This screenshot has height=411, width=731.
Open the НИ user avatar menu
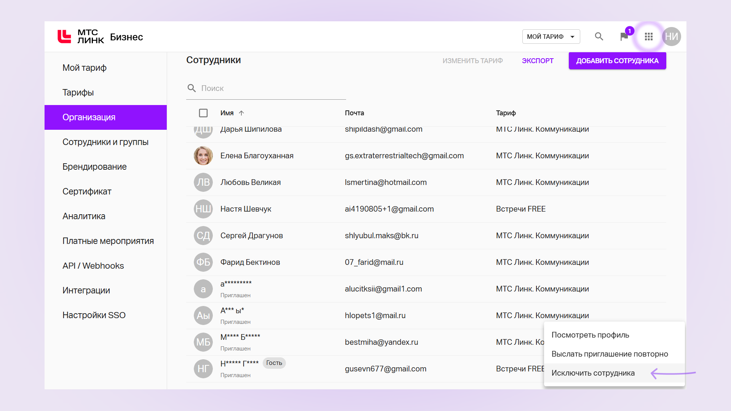(672, 37)
